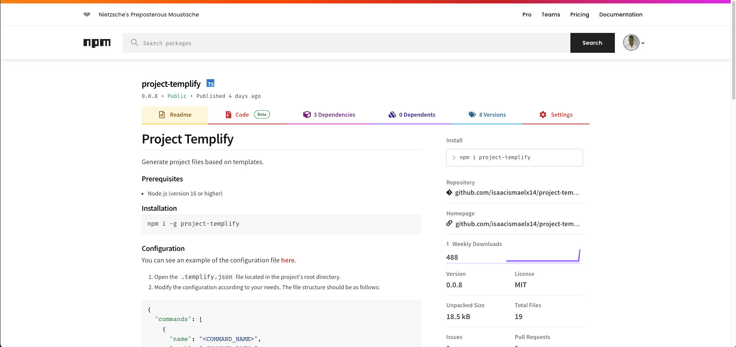
Task: Open the 8 Versions tab
Action: [487, 114]
